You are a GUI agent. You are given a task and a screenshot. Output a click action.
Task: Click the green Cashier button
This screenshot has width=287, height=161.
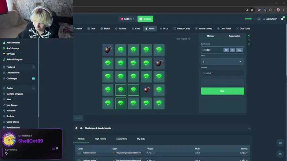click(145, 19)
